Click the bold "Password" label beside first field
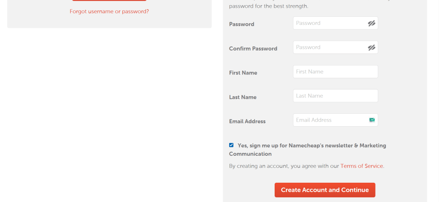Viewport: 439px width, 202px height. coord(242,24)
